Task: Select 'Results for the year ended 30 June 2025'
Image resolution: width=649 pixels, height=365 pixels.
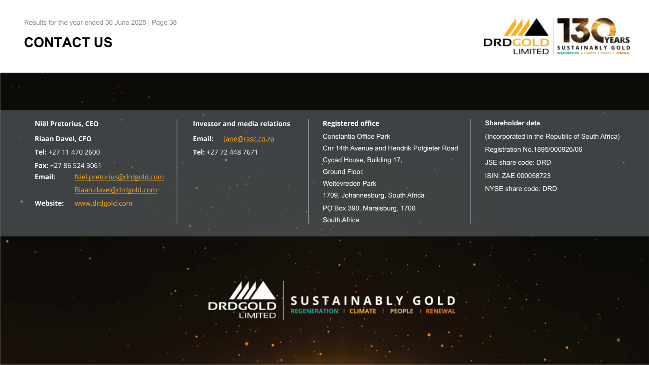Action: [85, 22]
